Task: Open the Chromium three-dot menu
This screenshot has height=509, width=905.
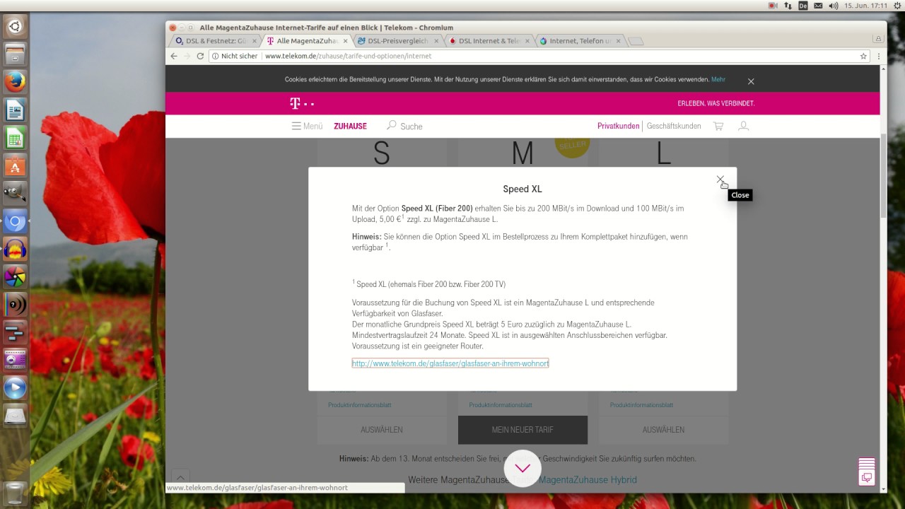Action: click(x=878, y=56)
